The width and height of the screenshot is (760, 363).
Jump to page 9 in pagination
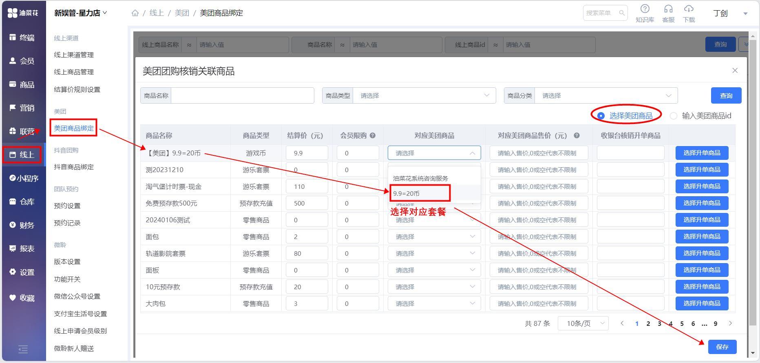point(715,323)
